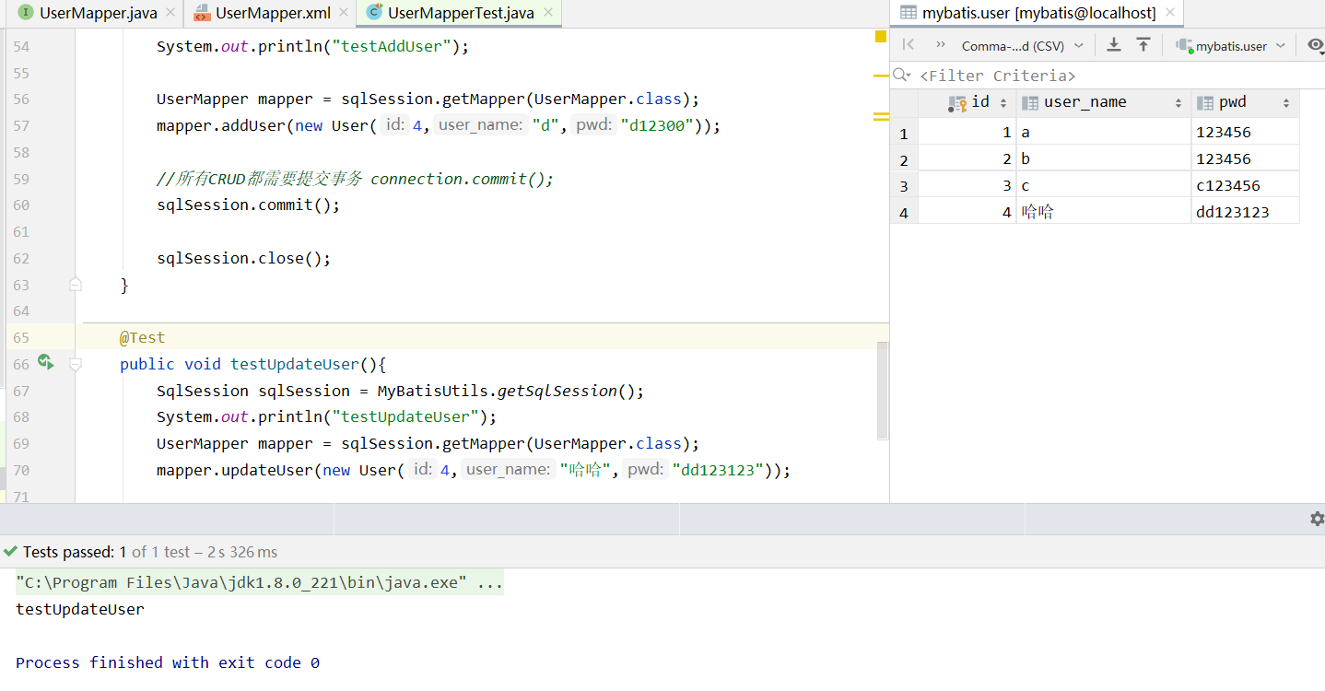Viewport: 1325px width, 691px height.
Task: Click the green tests passed checkmark
Action: pos(10,552)
